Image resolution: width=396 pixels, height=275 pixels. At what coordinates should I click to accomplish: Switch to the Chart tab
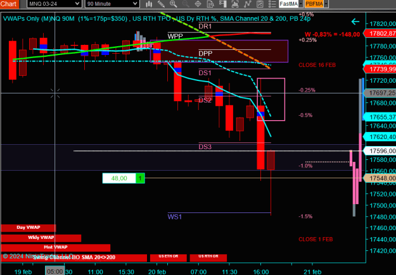(x=9, y=4)
